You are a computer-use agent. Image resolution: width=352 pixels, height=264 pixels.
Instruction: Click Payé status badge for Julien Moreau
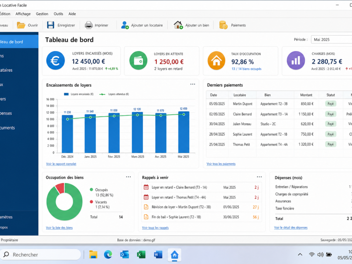click(x=331, y=124)
